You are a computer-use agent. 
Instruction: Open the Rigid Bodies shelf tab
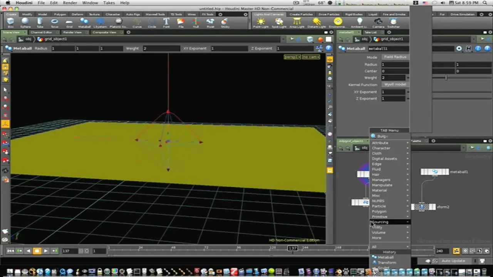click(353, 14)
